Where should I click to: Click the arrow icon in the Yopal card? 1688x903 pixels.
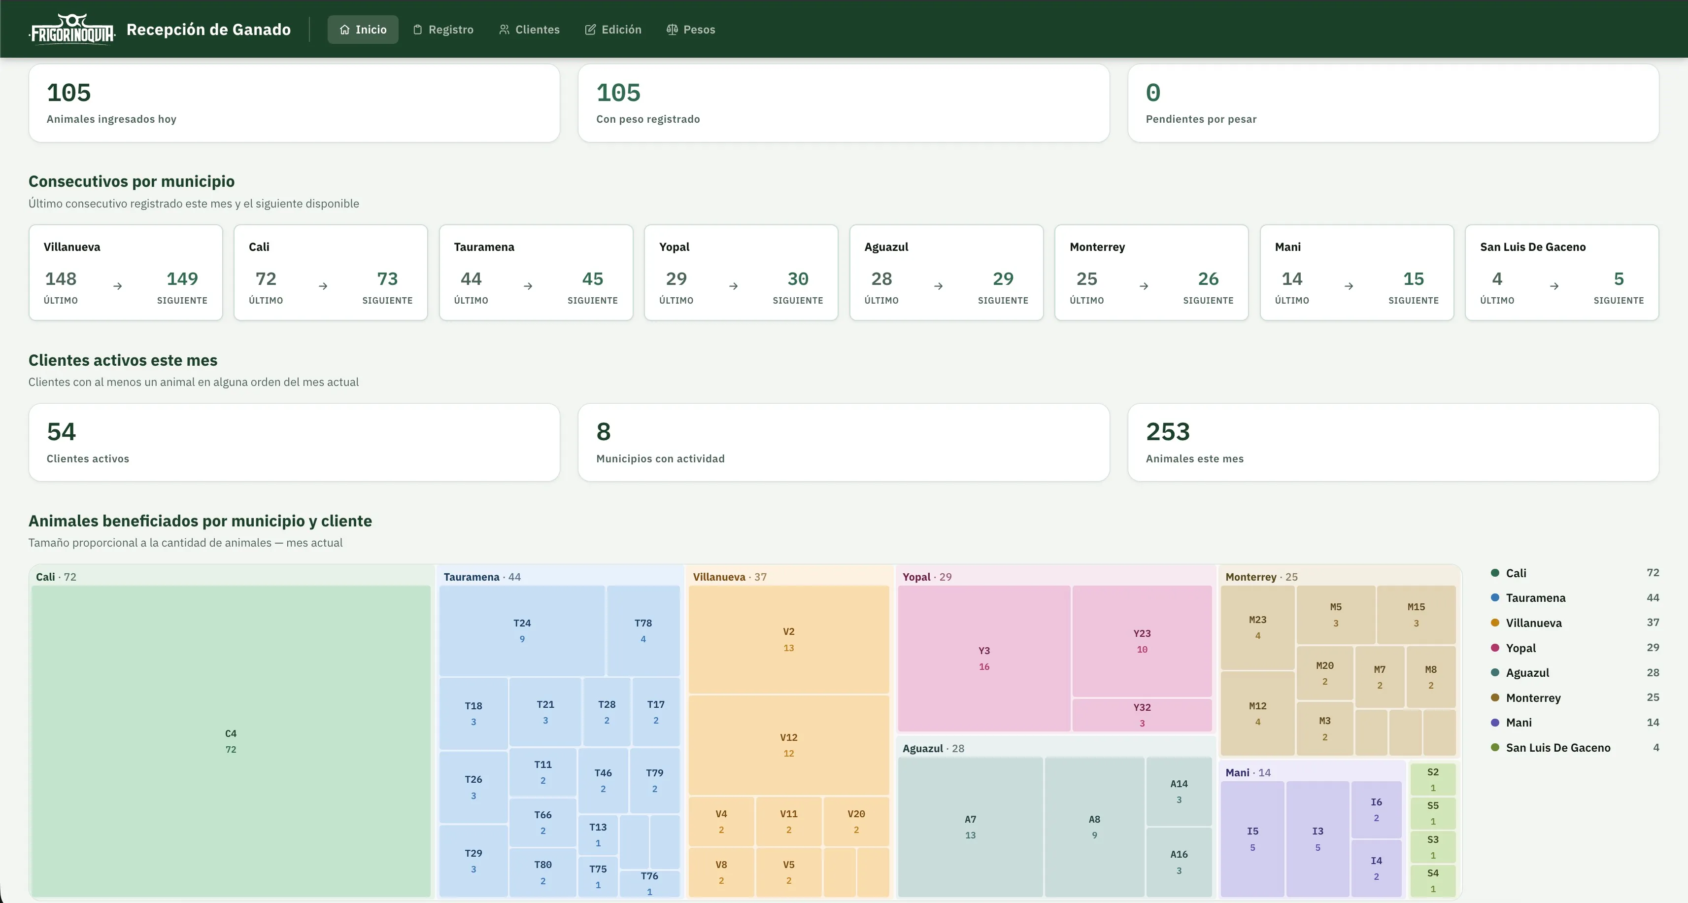tap(733, 286)
